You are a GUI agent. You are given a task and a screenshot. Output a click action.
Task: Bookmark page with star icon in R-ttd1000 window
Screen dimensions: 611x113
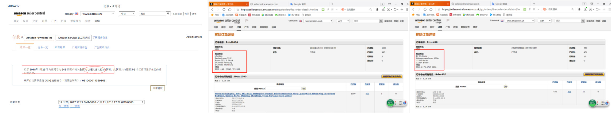coord(238,9)
